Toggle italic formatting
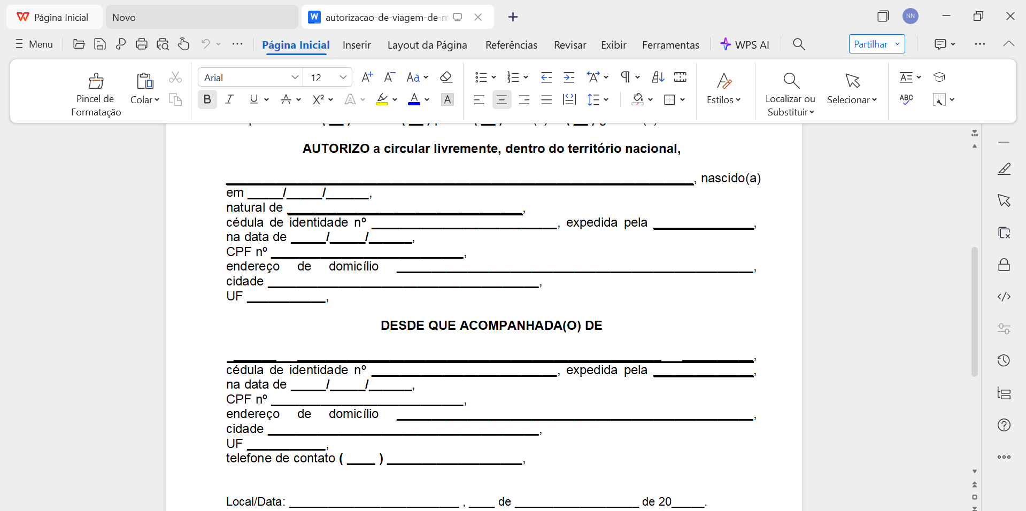 (229, 99)
